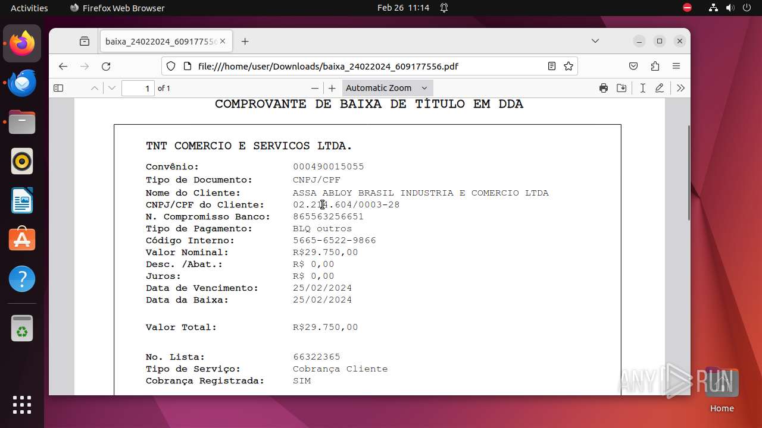The image size is (762, 428).
Task: Click the Cobrança Cliente service type text
Action: [340, 369]
